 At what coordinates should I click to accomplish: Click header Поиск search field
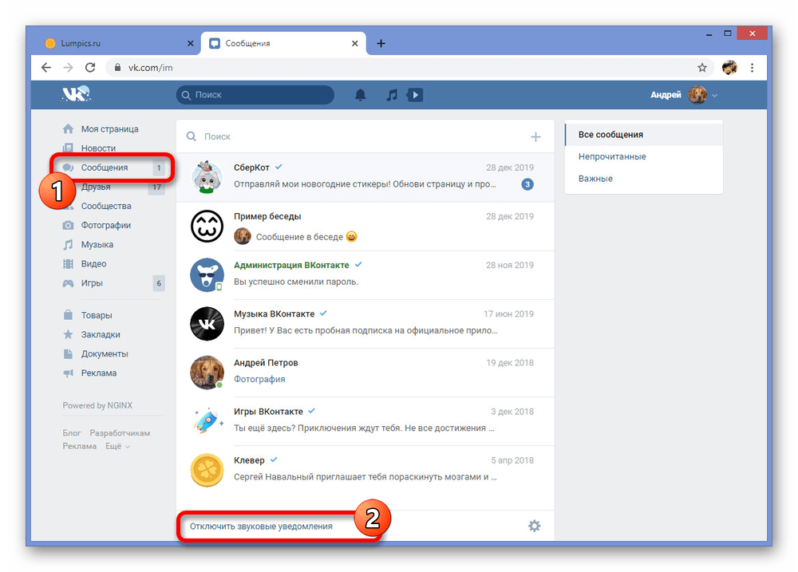click(255, 95)
